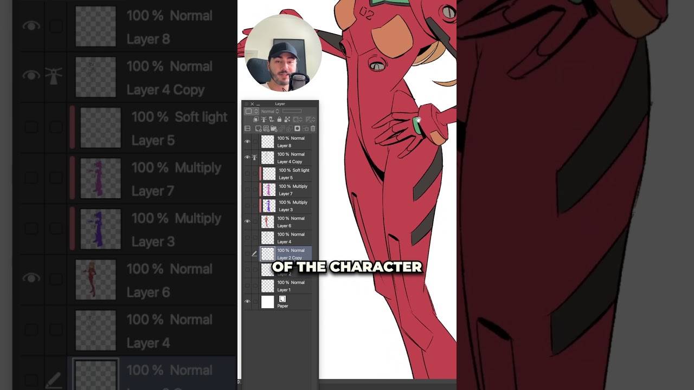The width and height of the screenshot is (694, 390).
Task: Set as draft layer icon
Action: click(271, 120)
